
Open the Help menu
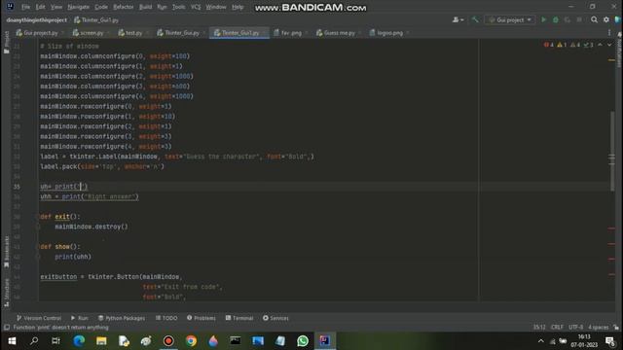238,7
